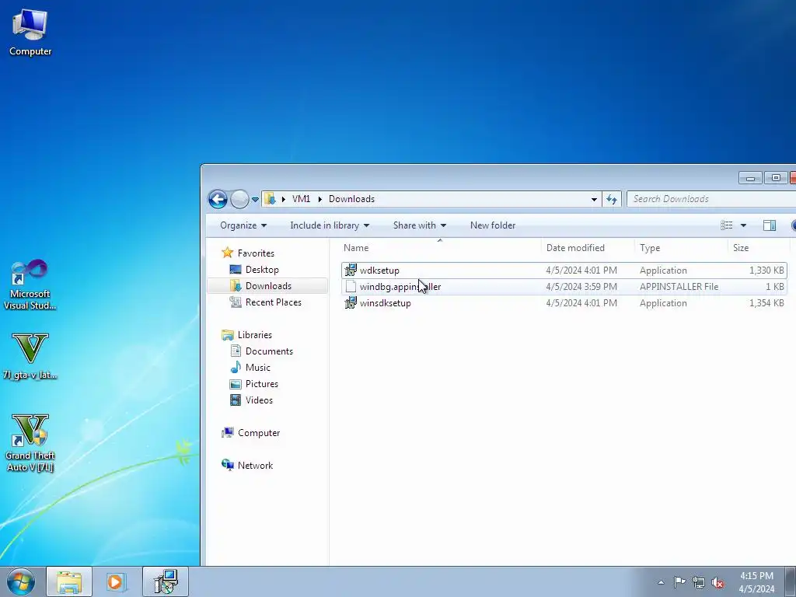
Task: Open the recent pages dropdown arrow
Action: click(x=255, y=200)
